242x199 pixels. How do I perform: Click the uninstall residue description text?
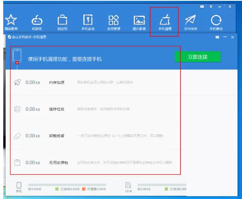point(120,136)
